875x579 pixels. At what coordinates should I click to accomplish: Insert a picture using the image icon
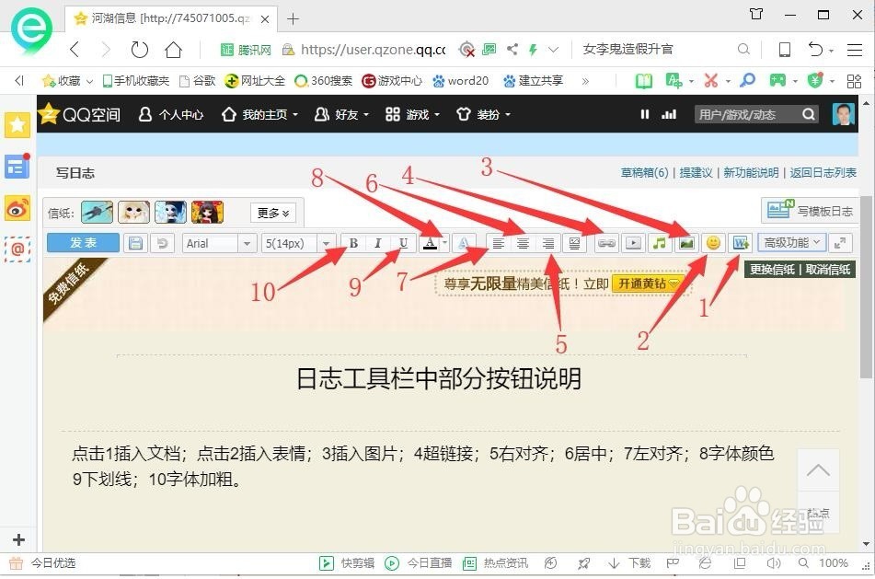point(686,243)
